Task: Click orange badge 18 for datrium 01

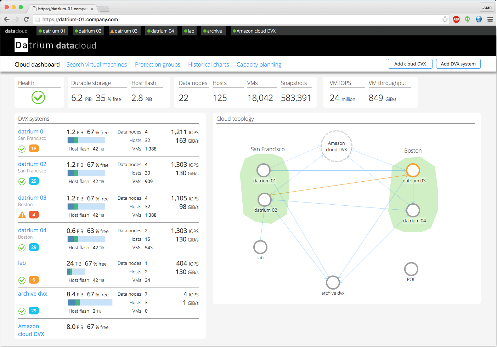Action: (34, 148)
